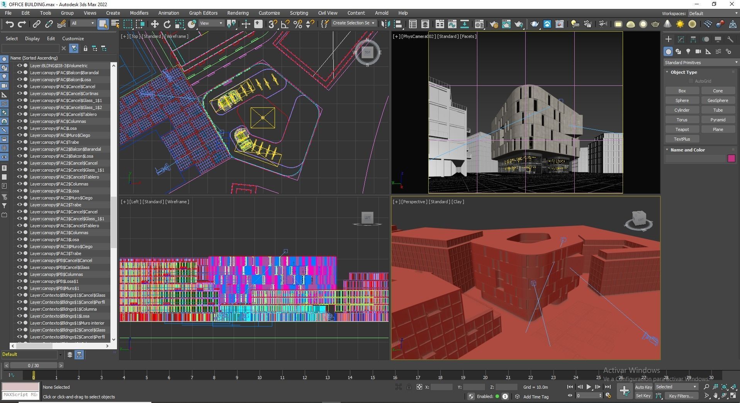The height and width of the screenshot is (403, 740).
Task: Hide layer canopy$FAC$Losa
Action: coord(19,128)
